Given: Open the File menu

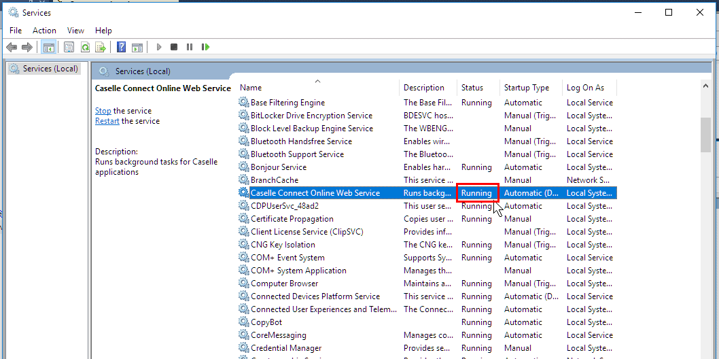Looking at the screenshot, I should 16,31.
